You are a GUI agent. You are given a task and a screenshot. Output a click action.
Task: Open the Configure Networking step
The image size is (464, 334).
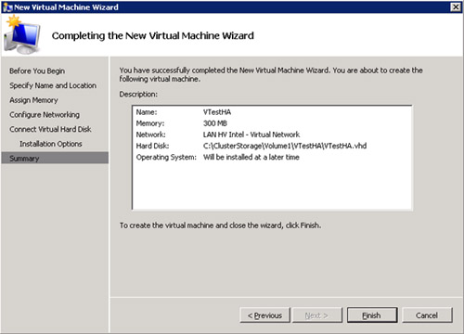tap(45, 114)
